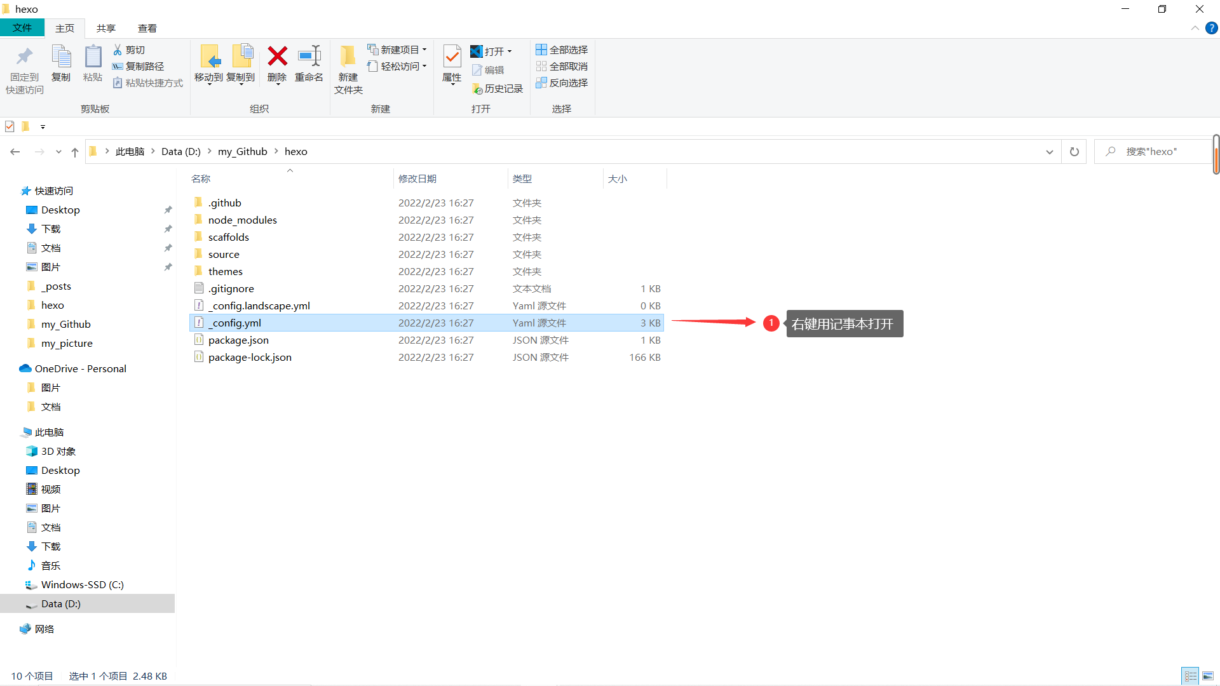Select the _config.yml file
1220x686 pixels.
426,323
